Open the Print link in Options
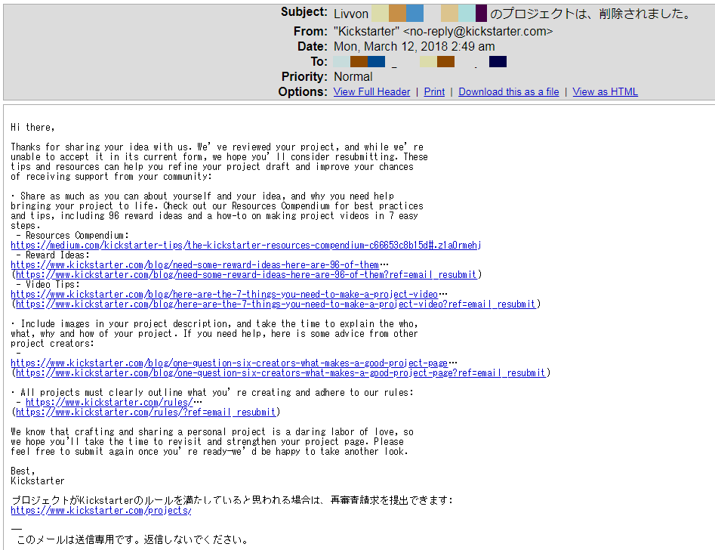This screenshot has width=715, height=550. click(434, 91)
